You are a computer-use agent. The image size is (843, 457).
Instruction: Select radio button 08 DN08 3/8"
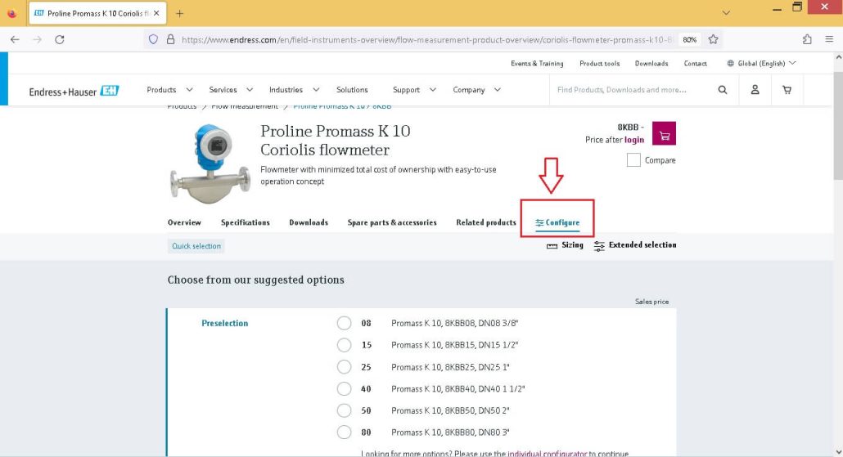click(344, 323)
